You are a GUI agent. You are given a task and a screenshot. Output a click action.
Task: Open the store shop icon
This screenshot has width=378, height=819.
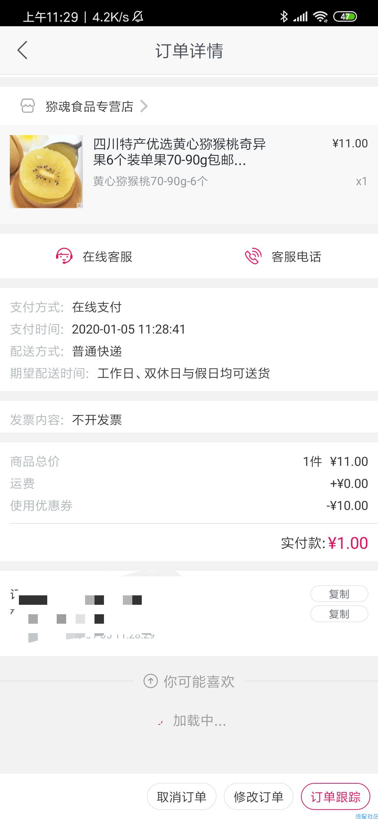pos(28,106)
